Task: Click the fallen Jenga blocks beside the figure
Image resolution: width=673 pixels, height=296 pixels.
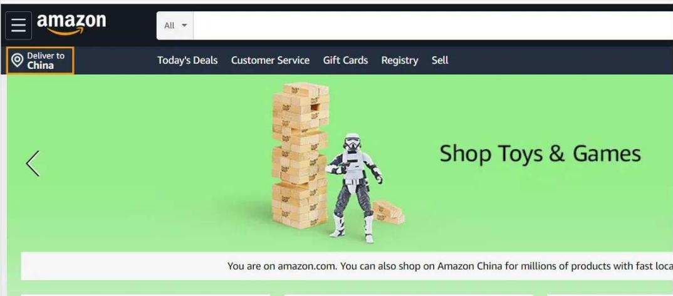Action: point(388,212)
